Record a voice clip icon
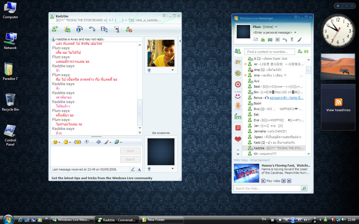Viewport: 359px width, 224px height. [x=86, y=142]
